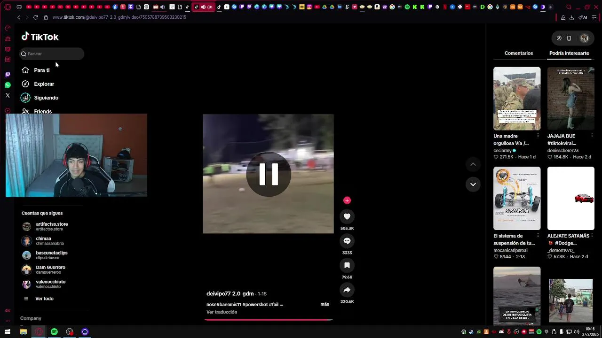The image size is (602, 338).
Task: Reload the page with refresh icon
Action: 35,17
